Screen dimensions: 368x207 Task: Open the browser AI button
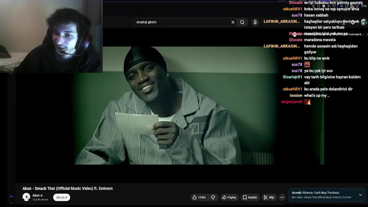pos(365,6)
